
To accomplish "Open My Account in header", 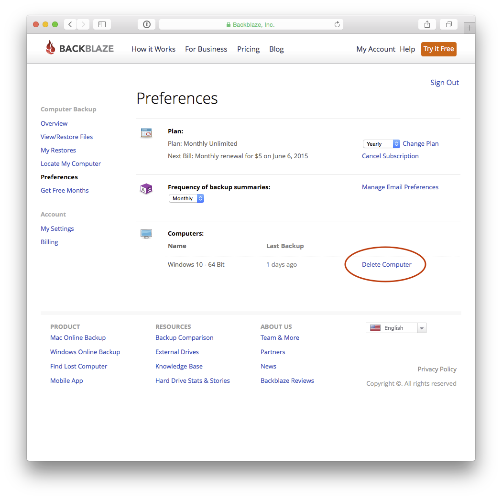I will [376, 49].
